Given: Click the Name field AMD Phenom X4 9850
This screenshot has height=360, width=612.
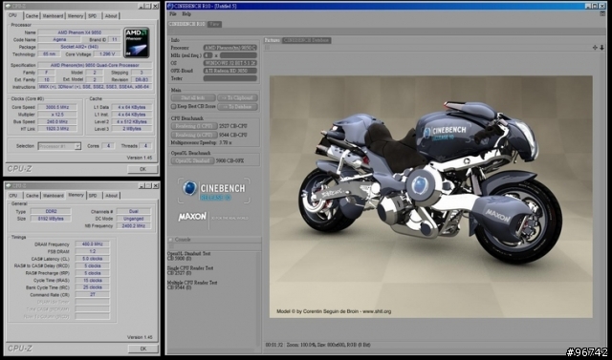Looking at the screenshot, I should pos(79,32).
